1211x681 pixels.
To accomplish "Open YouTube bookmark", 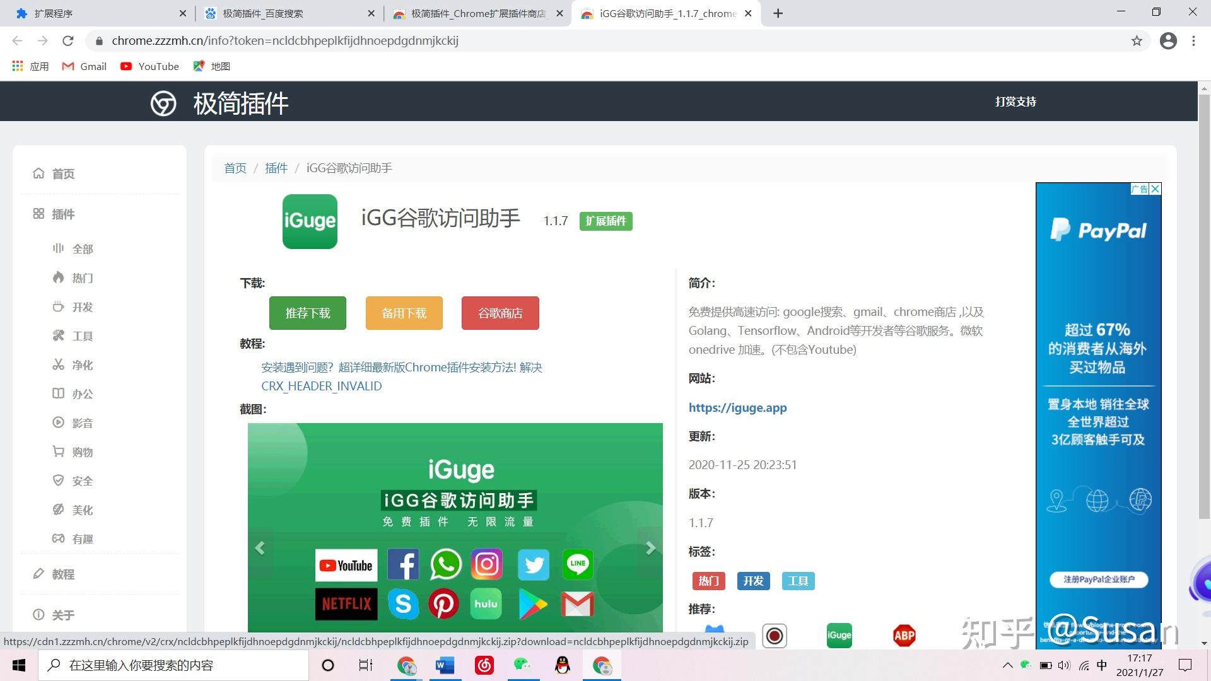I will pyautogui.click(x=149, y=66).
